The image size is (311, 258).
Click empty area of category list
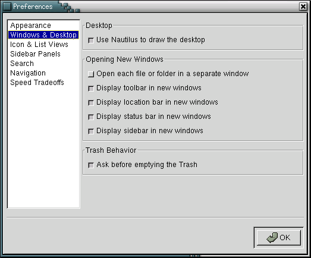click(43, 147)
